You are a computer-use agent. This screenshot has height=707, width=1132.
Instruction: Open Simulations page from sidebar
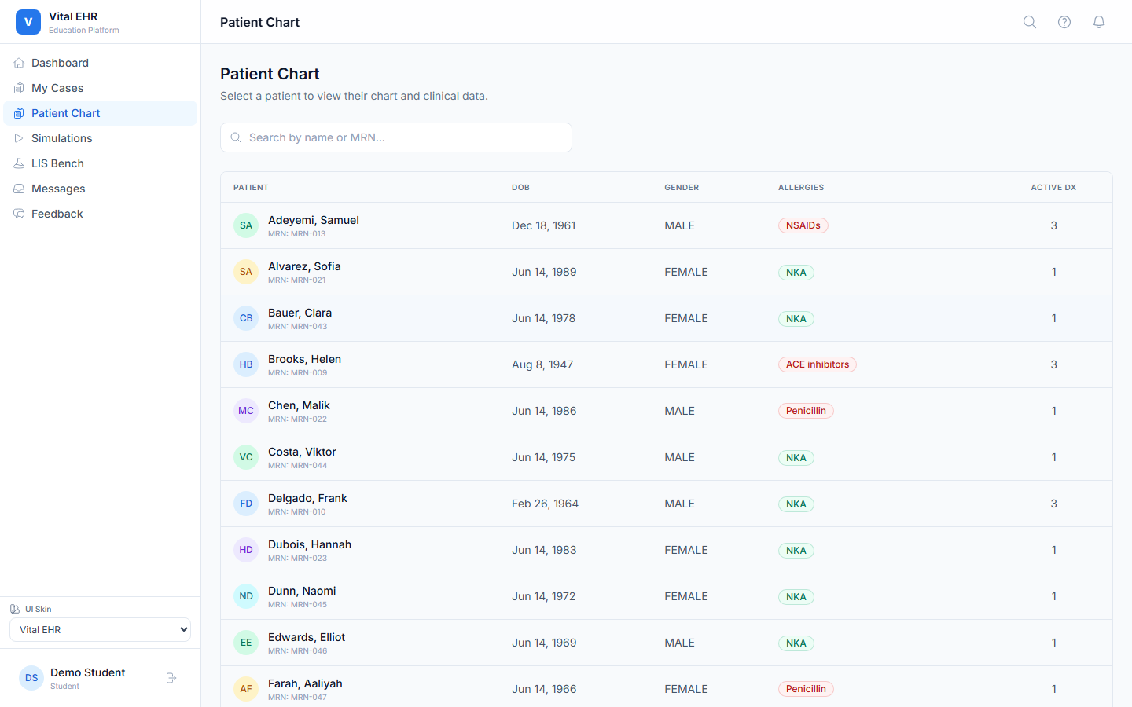pos(101,138)
